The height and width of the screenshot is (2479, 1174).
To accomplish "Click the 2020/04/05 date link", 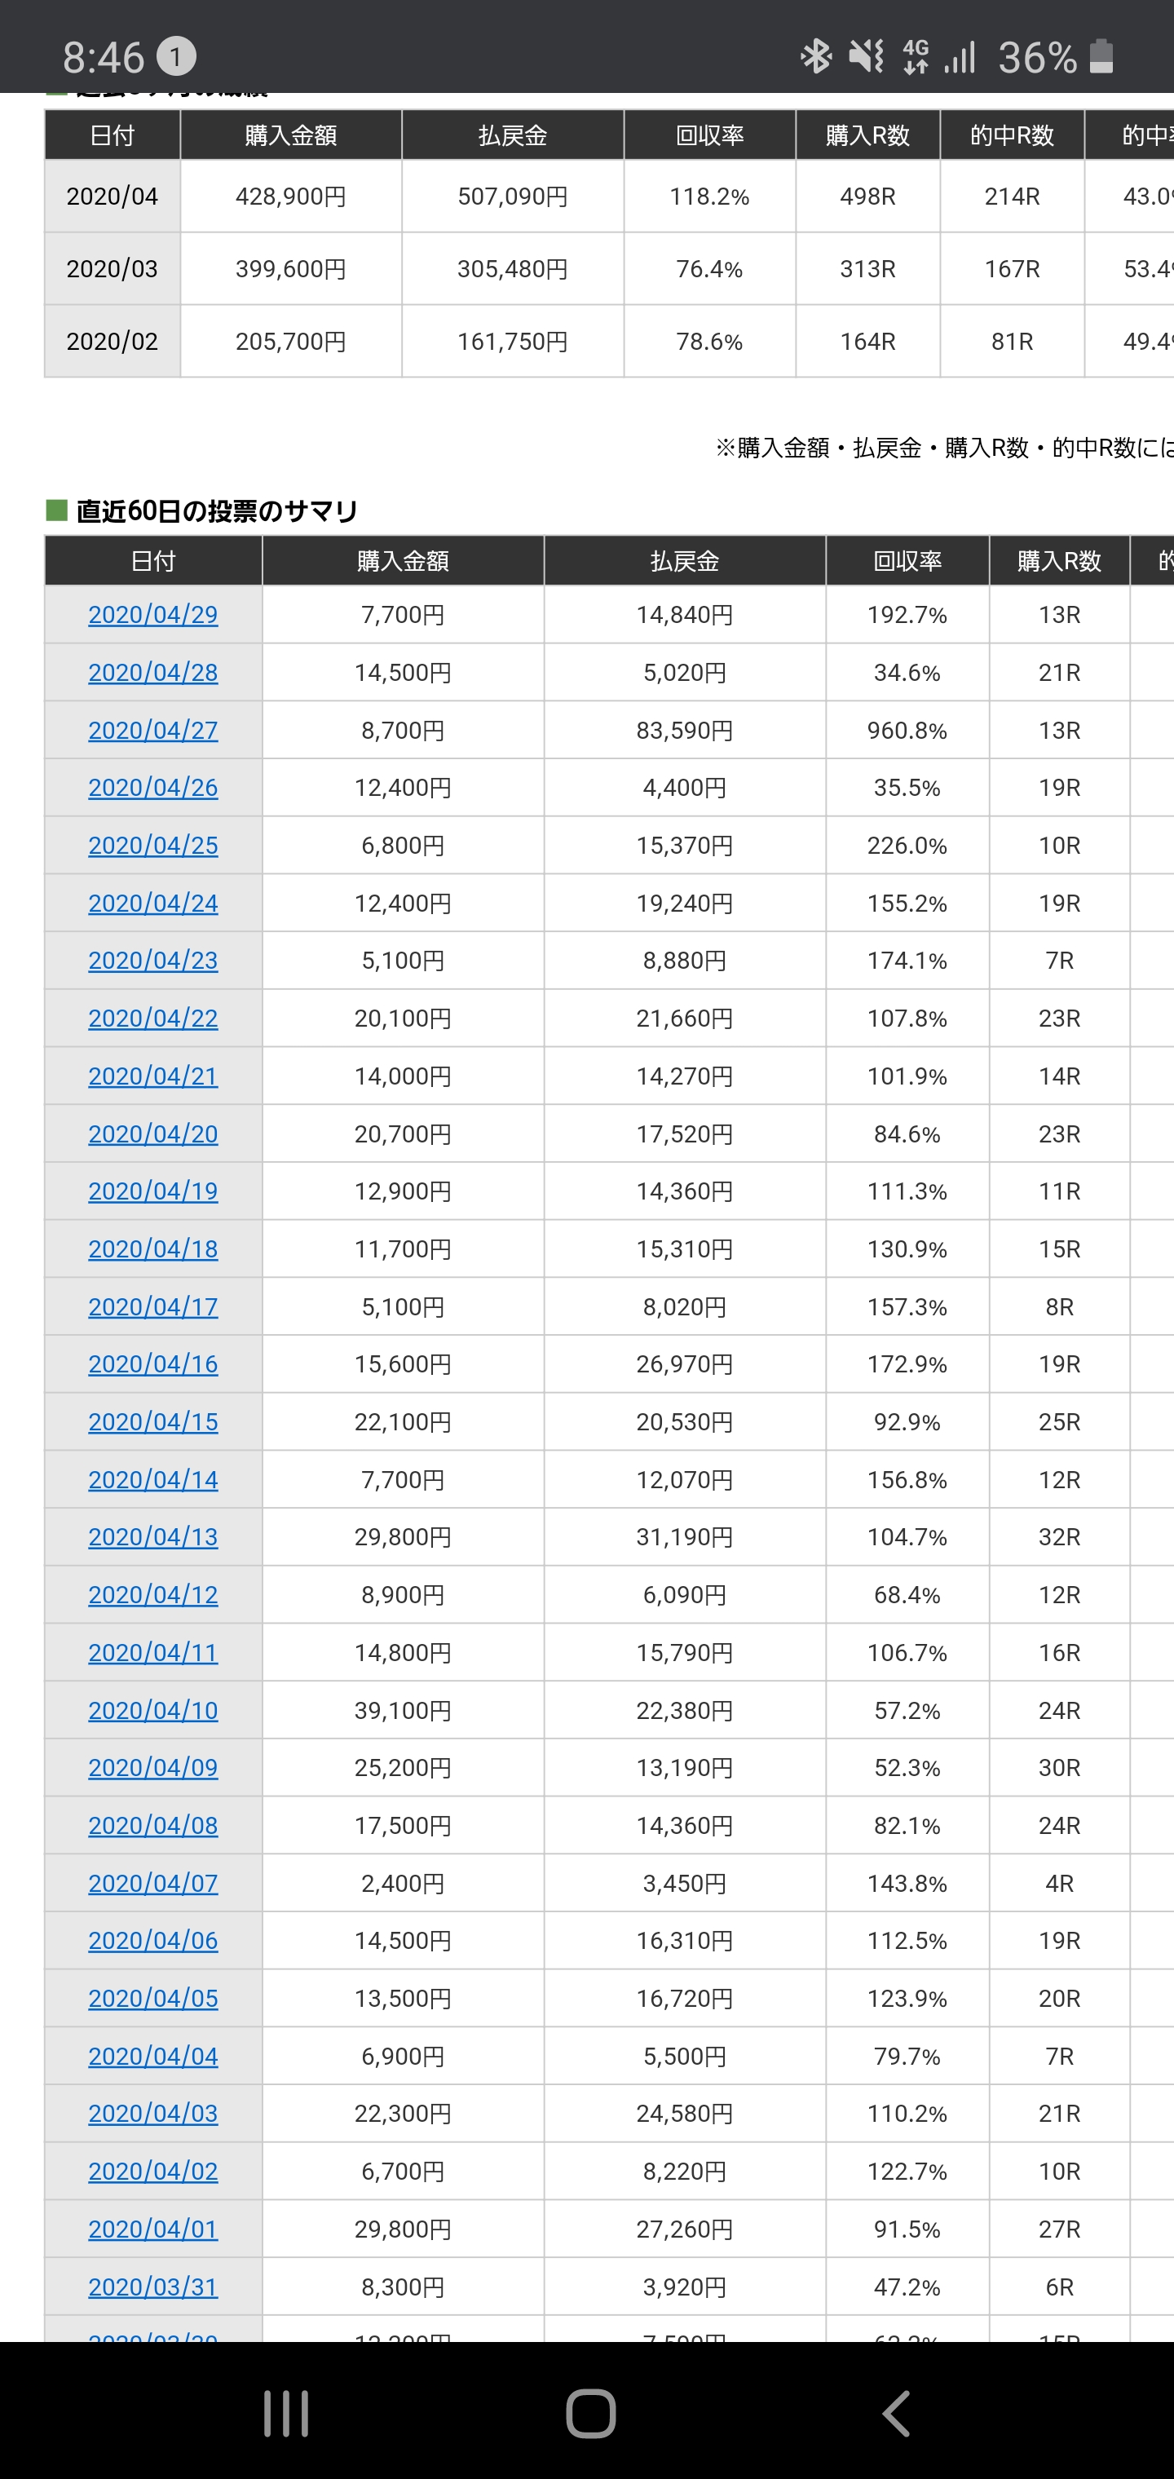I will coord(153,1998).
